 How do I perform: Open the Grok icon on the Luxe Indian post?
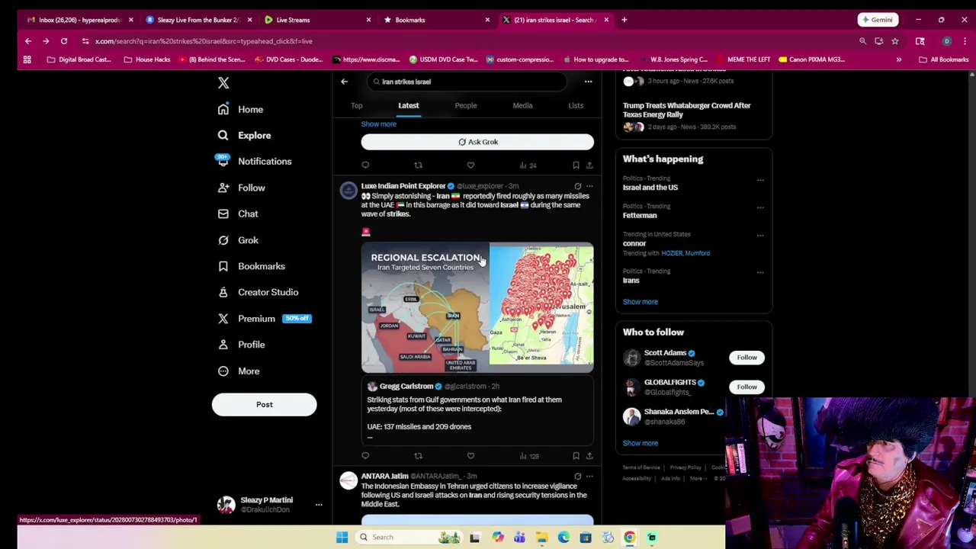577,186
